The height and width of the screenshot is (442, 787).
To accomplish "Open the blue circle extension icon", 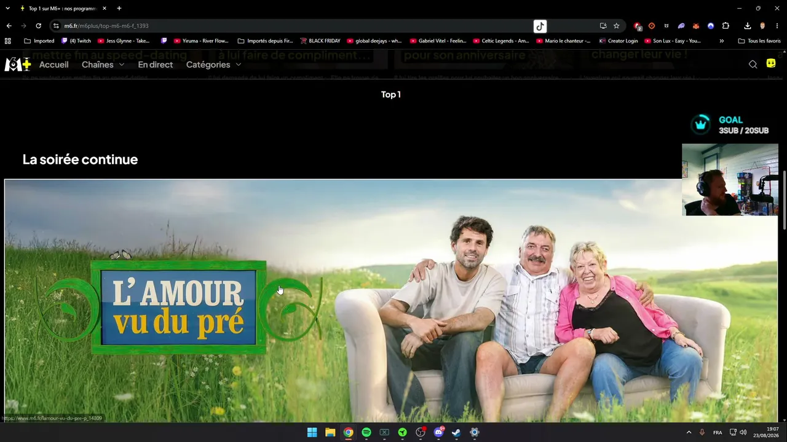I will click(x=711, y=26).
